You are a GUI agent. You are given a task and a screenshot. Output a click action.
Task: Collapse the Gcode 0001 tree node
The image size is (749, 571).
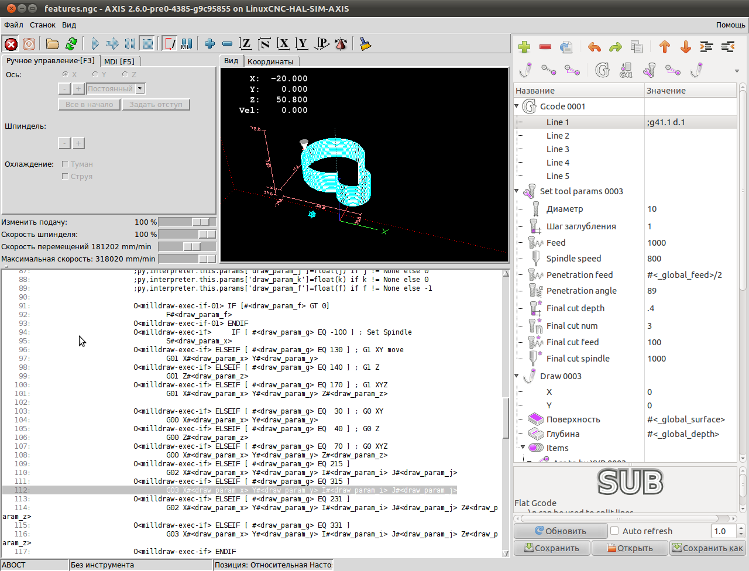point(517,106)
